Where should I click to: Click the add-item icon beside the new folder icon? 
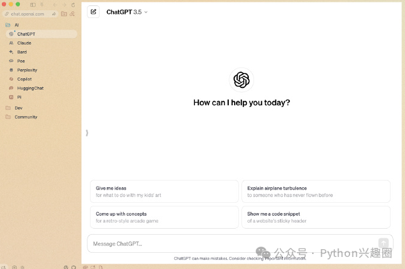click(72, 14)
